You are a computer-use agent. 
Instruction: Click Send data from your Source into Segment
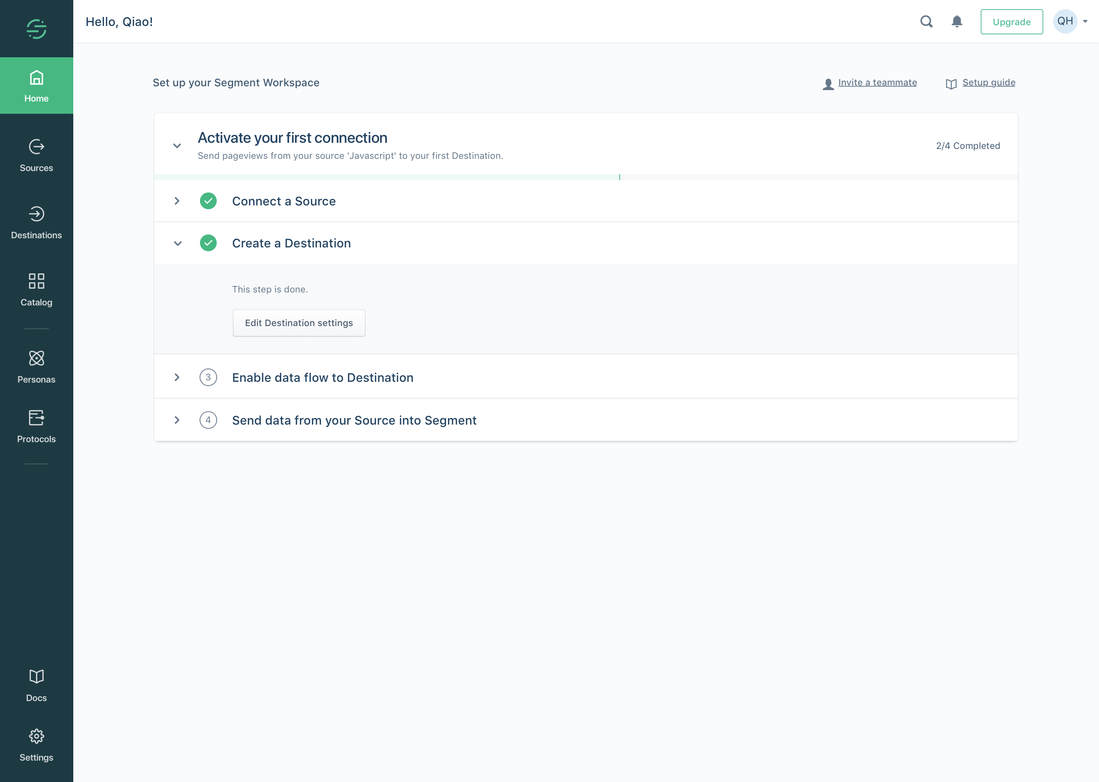[355, 420]
